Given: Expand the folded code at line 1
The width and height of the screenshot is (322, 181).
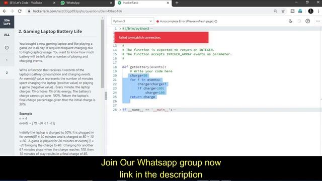Looking at the screenshot, I should tap(120, 29).
